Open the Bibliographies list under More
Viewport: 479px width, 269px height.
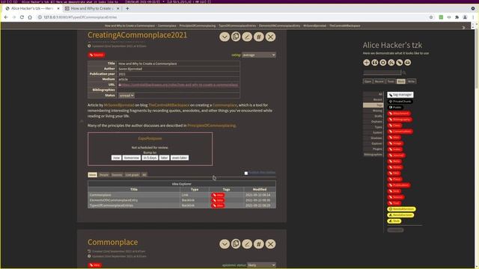point(373,155)
